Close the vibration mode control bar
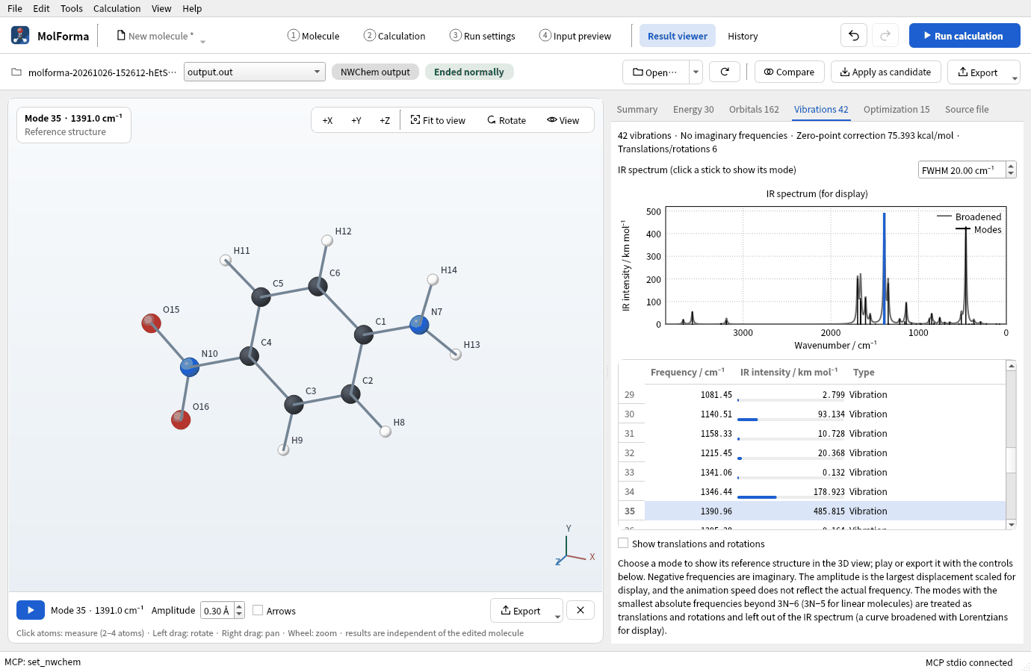 tap(580, 610)
